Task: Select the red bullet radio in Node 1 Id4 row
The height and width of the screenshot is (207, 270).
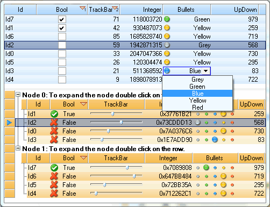Action: 232,194
